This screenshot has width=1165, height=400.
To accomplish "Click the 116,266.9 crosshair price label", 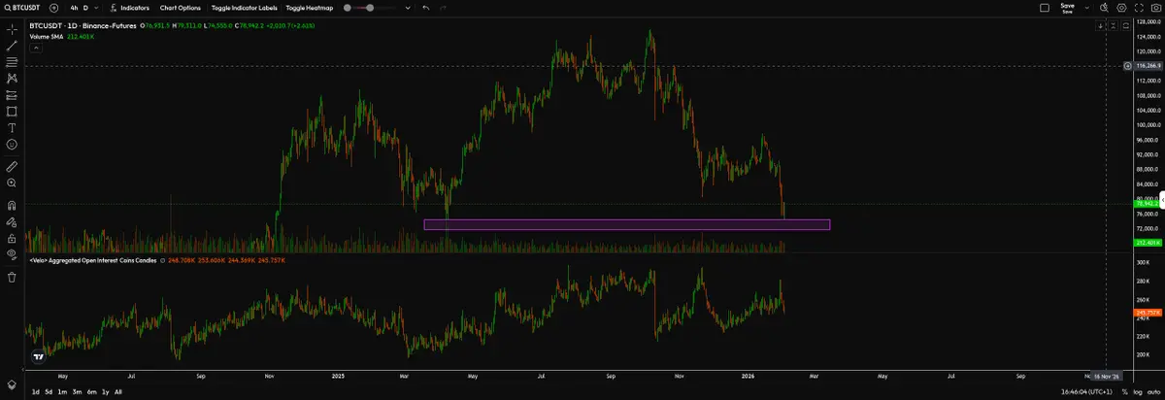I will [x=1148, y=66].
